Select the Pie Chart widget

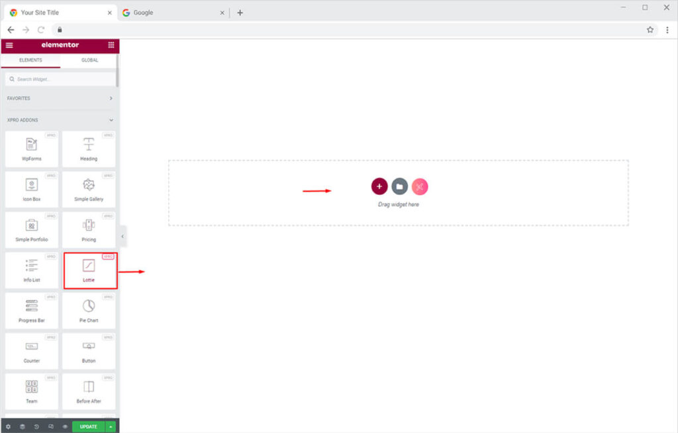click(x=89, y=311)
